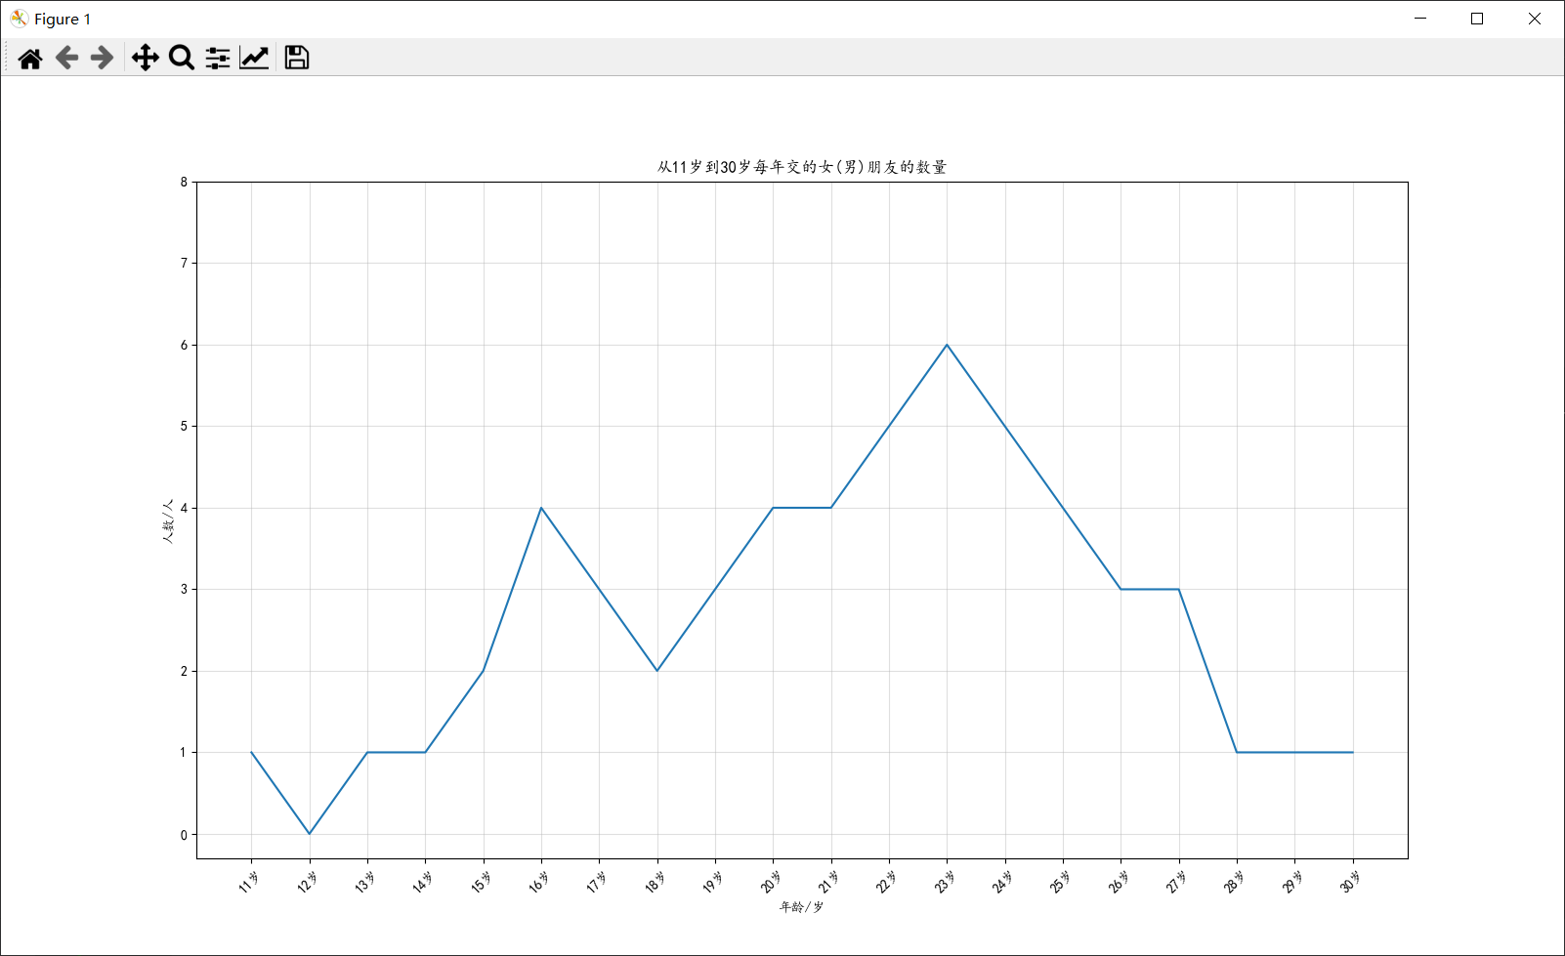Click the 22岁 tick label

pyautogui.click(x=887, y=882)
